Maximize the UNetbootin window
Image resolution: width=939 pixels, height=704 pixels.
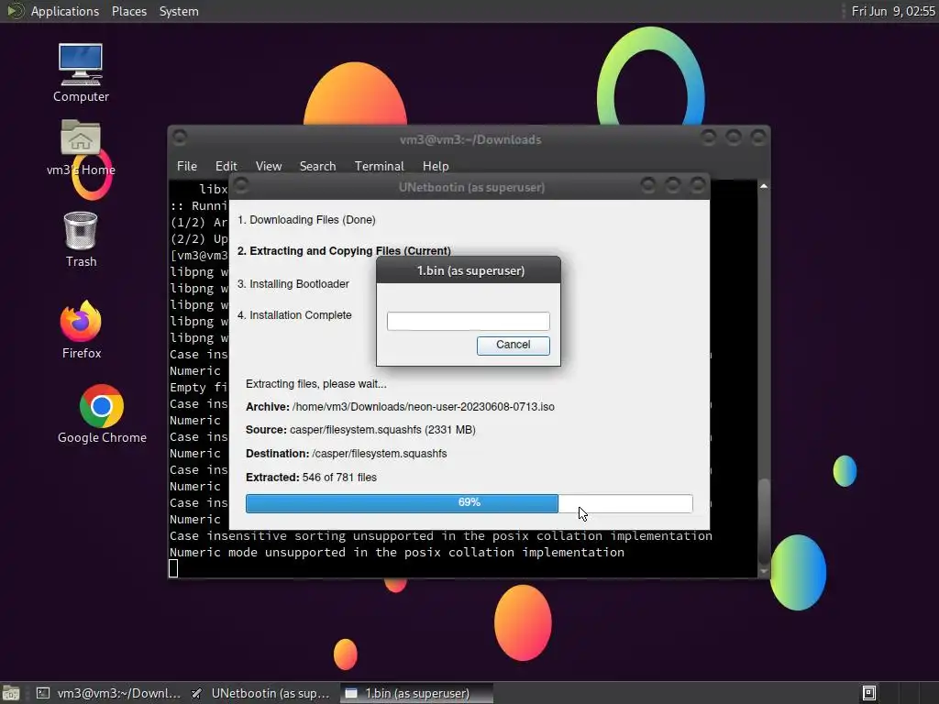point(672,185)
